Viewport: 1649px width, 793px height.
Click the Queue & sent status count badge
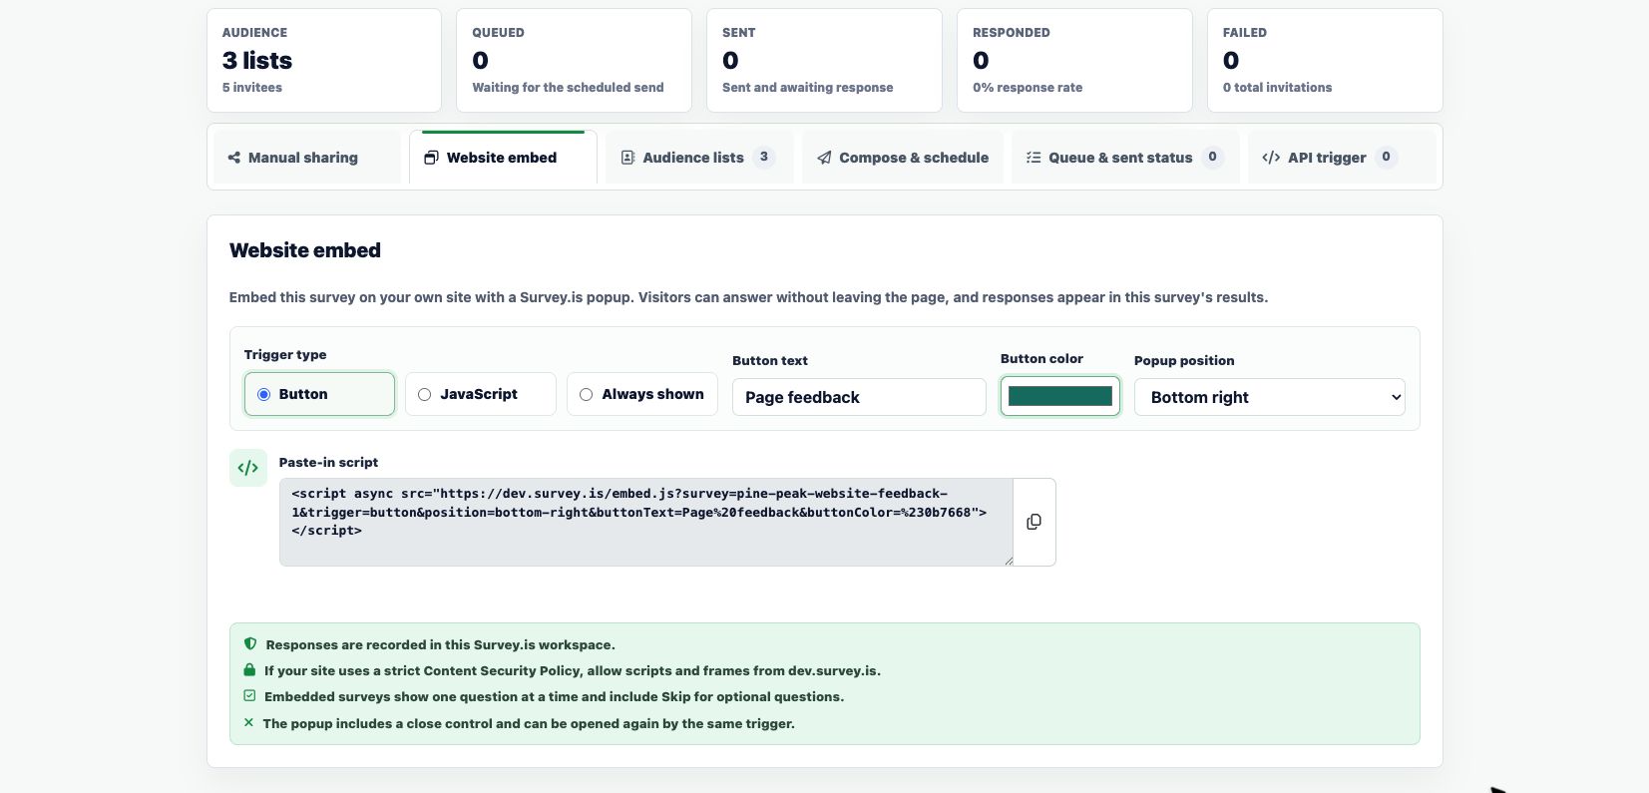(x=1212, y=157)
